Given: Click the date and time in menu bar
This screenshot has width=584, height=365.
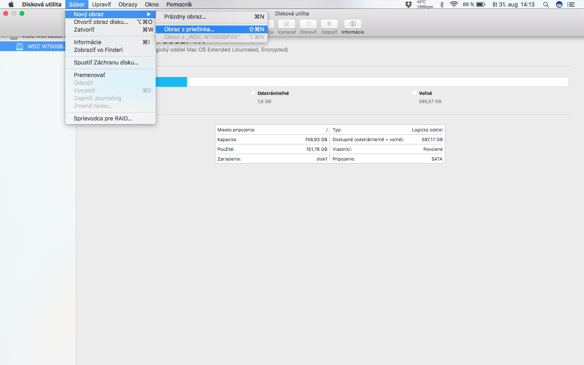Looking at the screenshot, I should point(513,4).
